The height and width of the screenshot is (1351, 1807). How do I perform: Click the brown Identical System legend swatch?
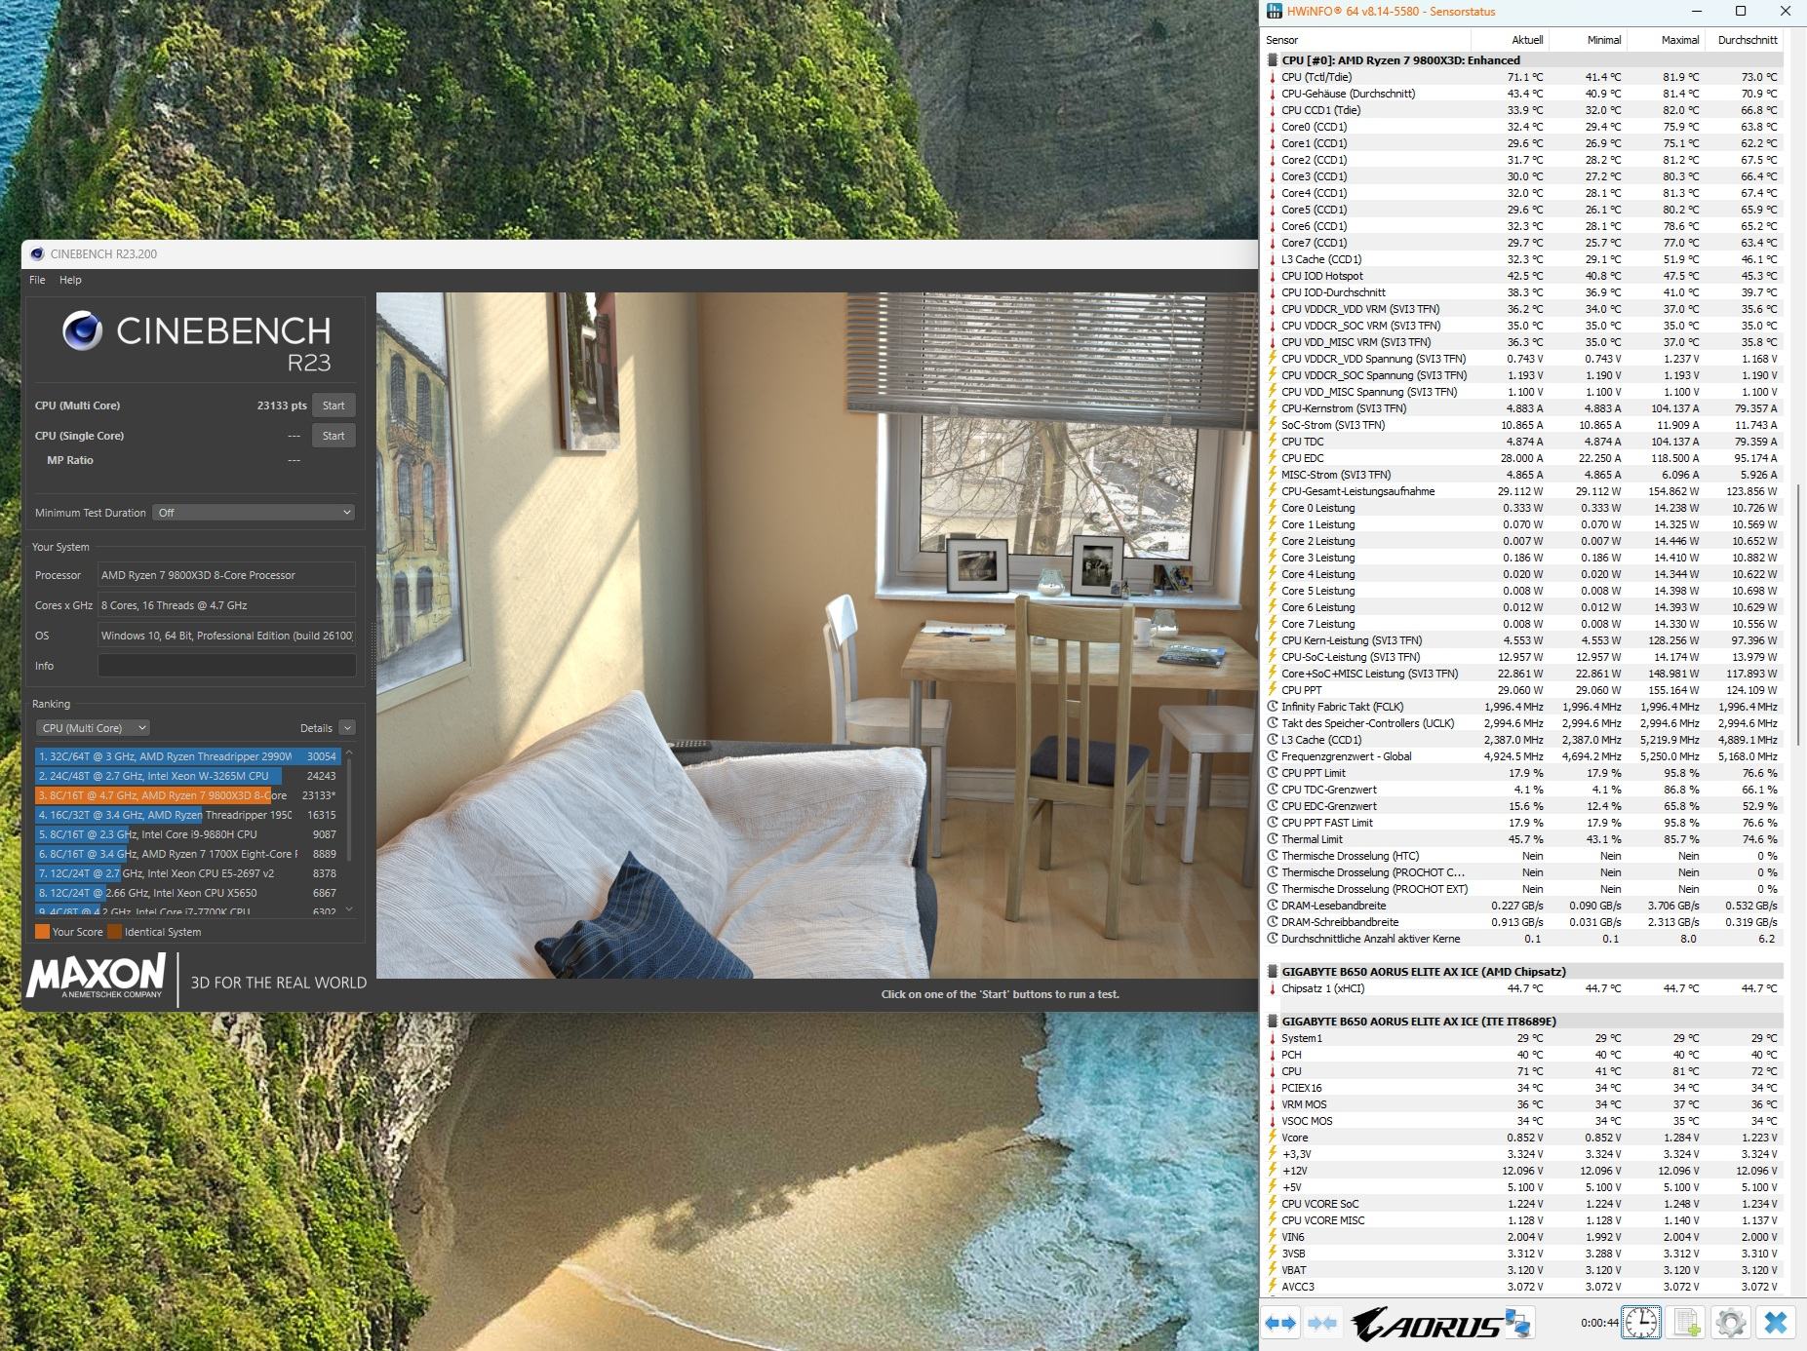point(114,932)
